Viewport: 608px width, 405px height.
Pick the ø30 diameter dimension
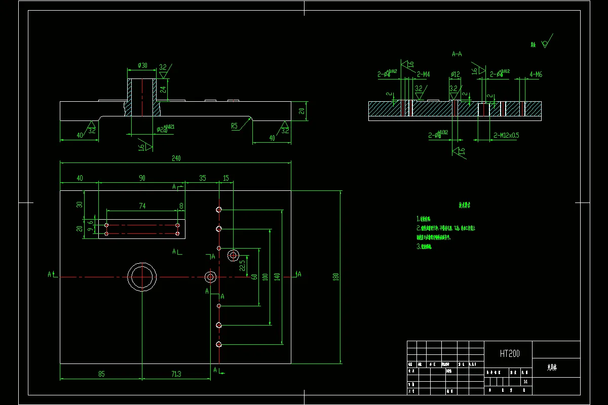[x=142, y=66]
